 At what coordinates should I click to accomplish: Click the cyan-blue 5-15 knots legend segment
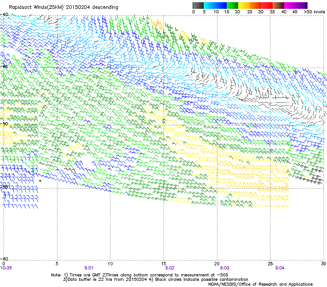215,5
